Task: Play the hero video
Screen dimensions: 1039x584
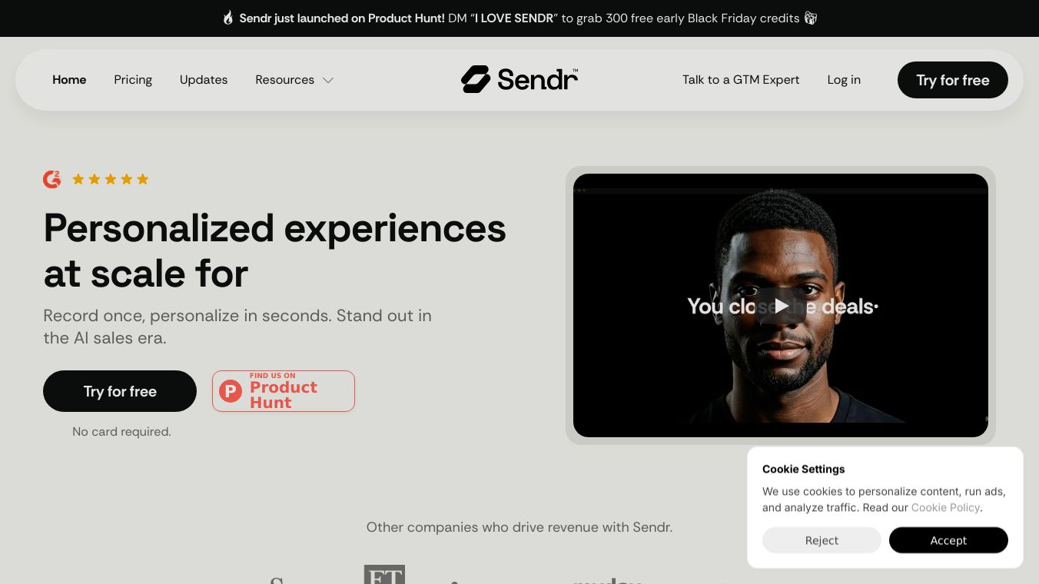Action: click(781, 306)
